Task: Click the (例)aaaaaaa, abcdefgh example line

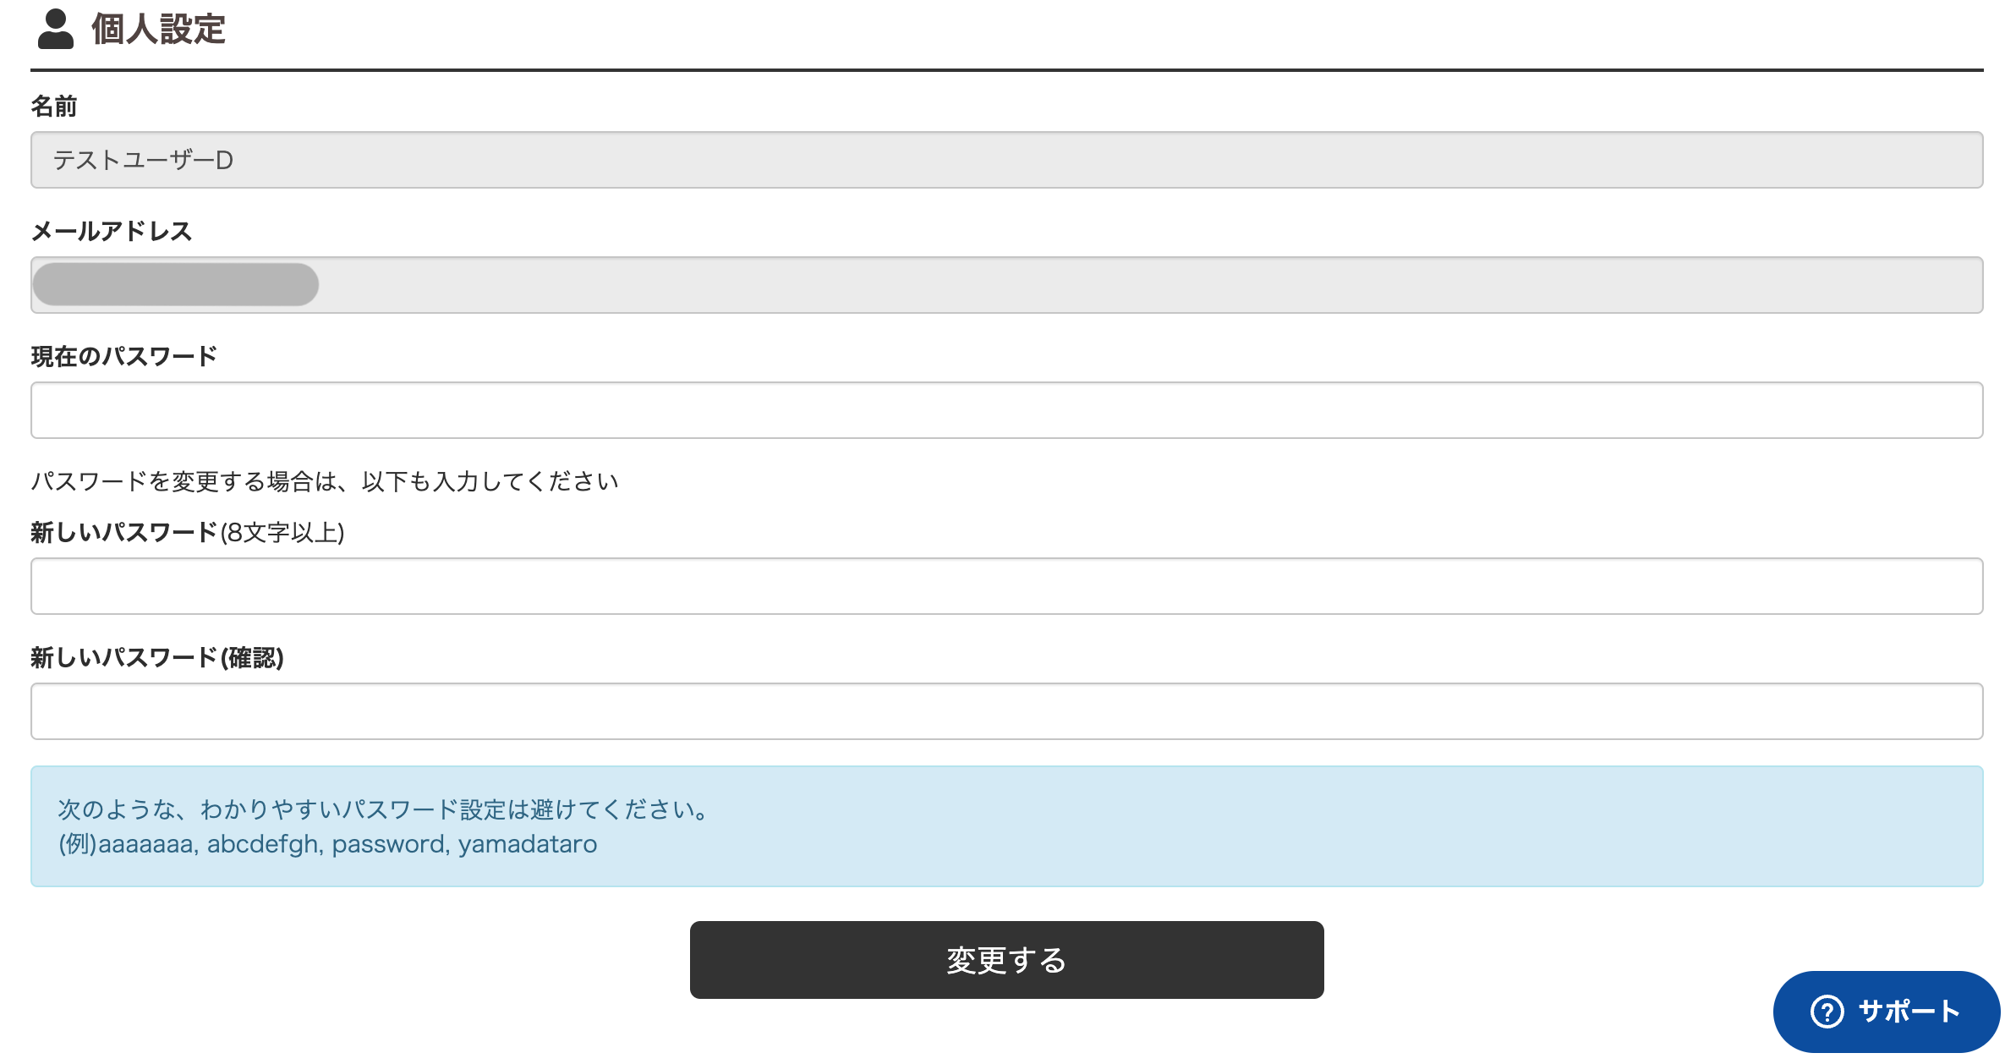Action: tap(327, 844)
